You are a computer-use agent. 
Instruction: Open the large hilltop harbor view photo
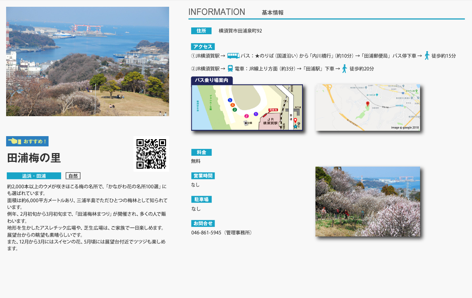coord(88,61)
